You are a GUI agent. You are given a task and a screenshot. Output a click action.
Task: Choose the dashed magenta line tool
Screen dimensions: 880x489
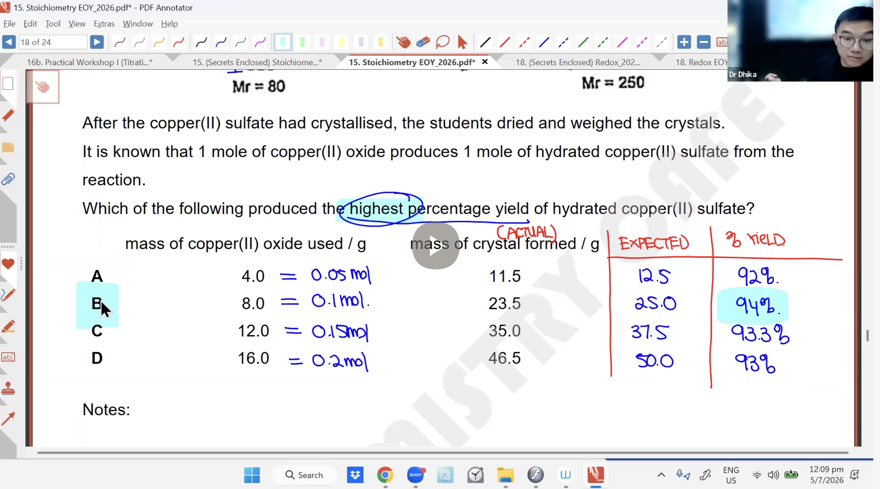pyautogui.click(x=642, y=42)
